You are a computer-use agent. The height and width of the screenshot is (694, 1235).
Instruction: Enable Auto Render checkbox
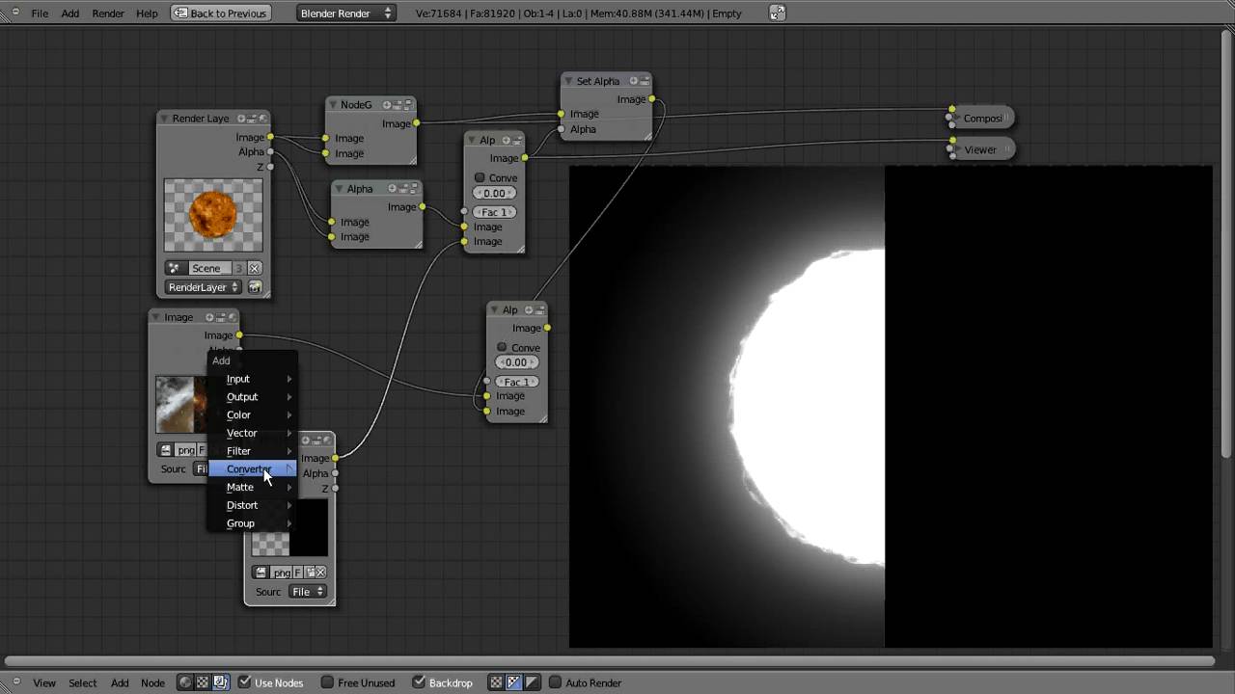pos(555,682)
